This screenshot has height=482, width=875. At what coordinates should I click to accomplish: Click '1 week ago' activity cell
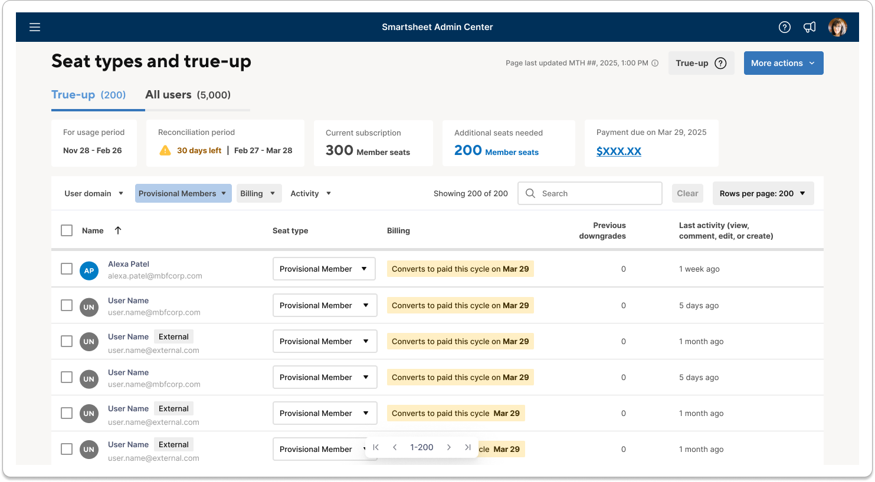tap(699, 269)
